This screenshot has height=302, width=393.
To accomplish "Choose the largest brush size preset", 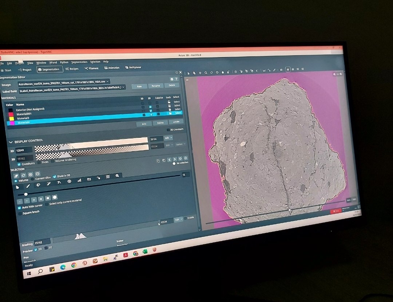I will point(55,197).
